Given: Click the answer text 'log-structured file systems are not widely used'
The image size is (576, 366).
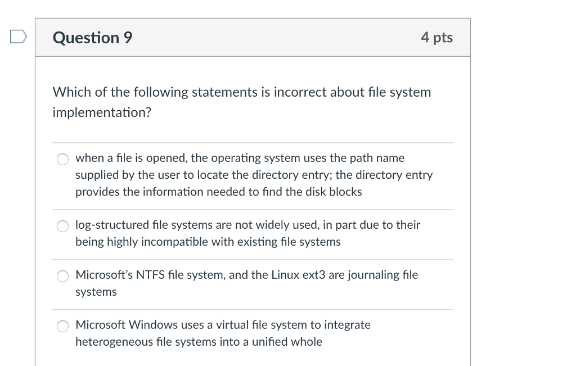Looking at the screenshot, I should [247, 233].
